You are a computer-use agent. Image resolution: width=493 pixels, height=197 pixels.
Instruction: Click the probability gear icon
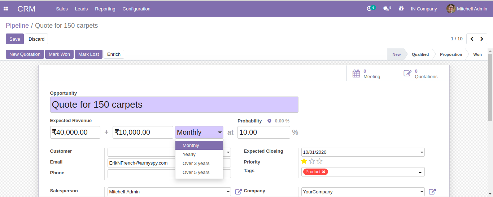click(x=269, y=121)
